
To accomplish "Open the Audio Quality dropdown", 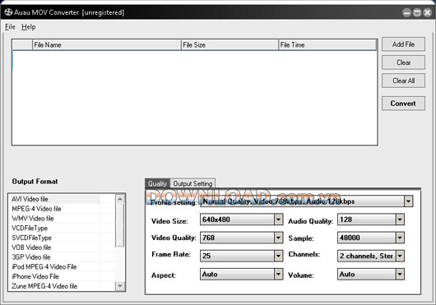I will pos(400,220).
